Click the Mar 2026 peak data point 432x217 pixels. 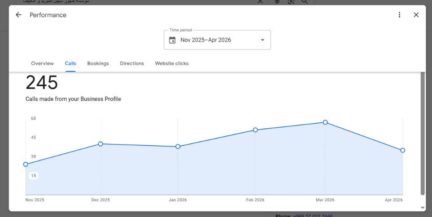tap(325, 122)
